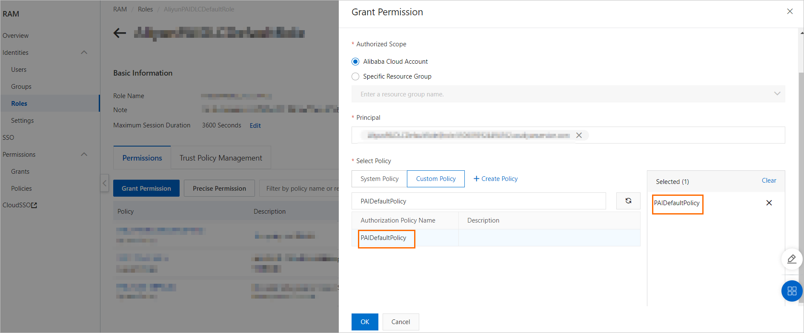The image size is (804, 333).
Task: Remove the principal tag with its X
Action: (x=579, y=135)
